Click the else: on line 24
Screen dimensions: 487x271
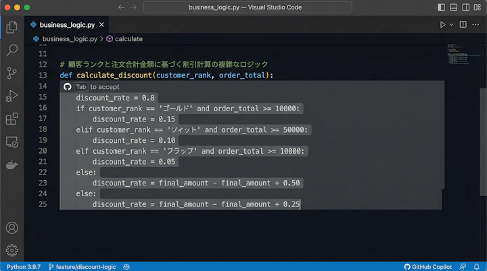[x=86, y=193]
